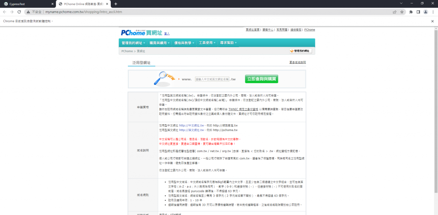This screenshot has height=215, width=438.
Task: Click the example text http://pchome.tw
Action: tap(225, 130)
